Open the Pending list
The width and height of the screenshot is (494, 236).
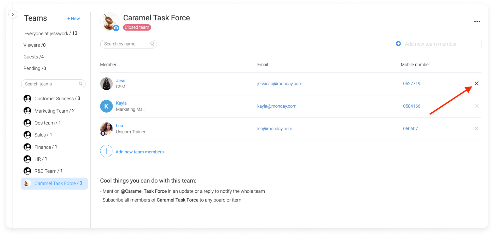[35, 68]
